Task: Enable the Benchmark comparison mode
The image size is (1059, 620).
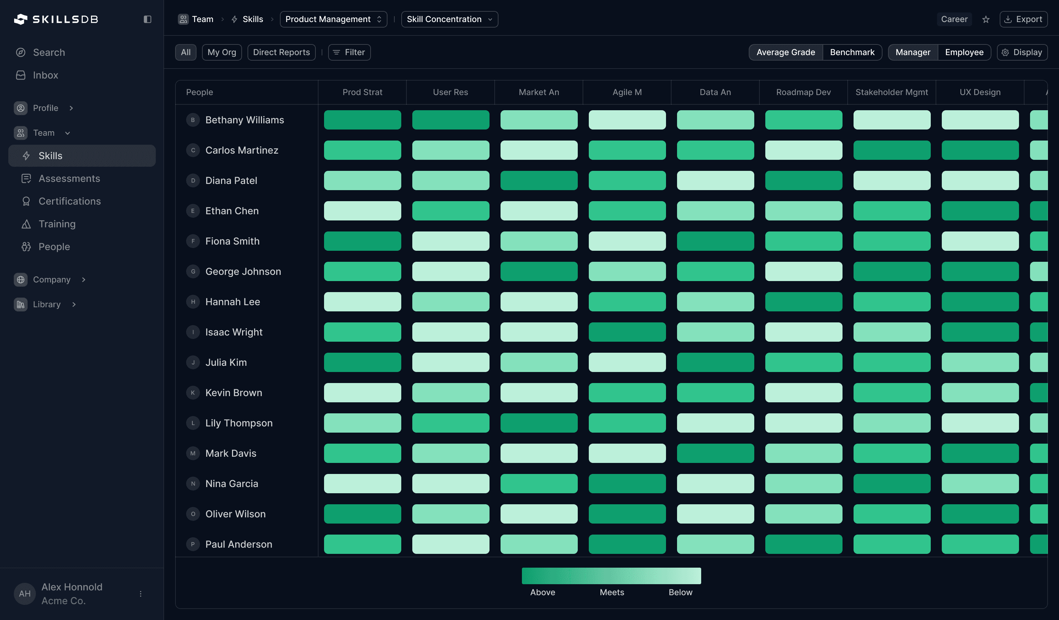Action: click(x=852, y=52)
